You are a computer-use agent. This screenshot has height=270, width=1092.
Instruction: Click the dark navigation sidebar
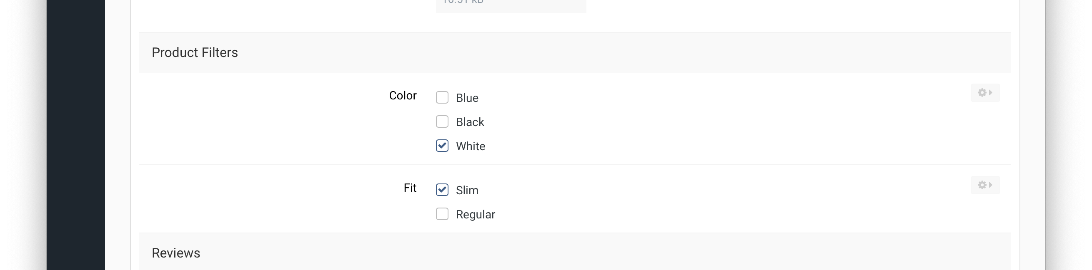[x=75, y=136]
